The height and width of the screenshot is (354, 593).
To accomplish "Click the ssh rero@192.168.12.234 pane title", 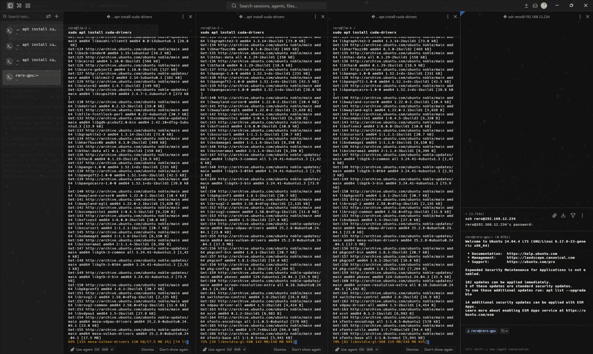I will click(526, 16).
